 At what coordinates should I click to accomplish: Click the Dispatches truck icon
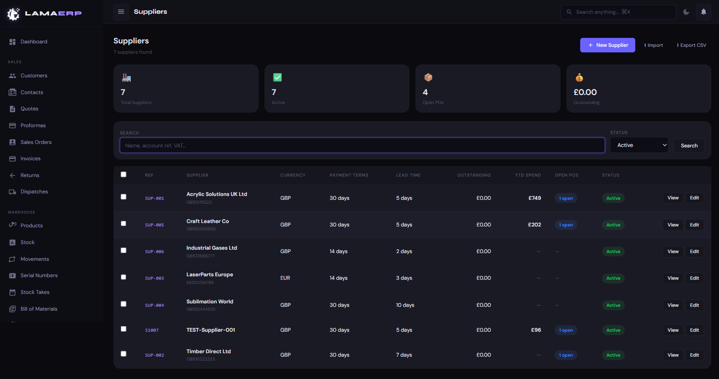click(x=12, y=192)
